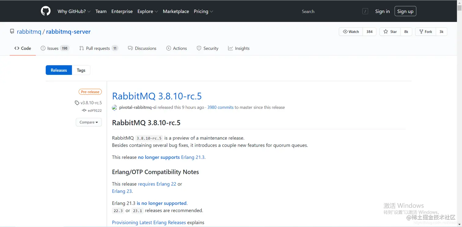Open the Marketplace navigation item

click(176, 11)
